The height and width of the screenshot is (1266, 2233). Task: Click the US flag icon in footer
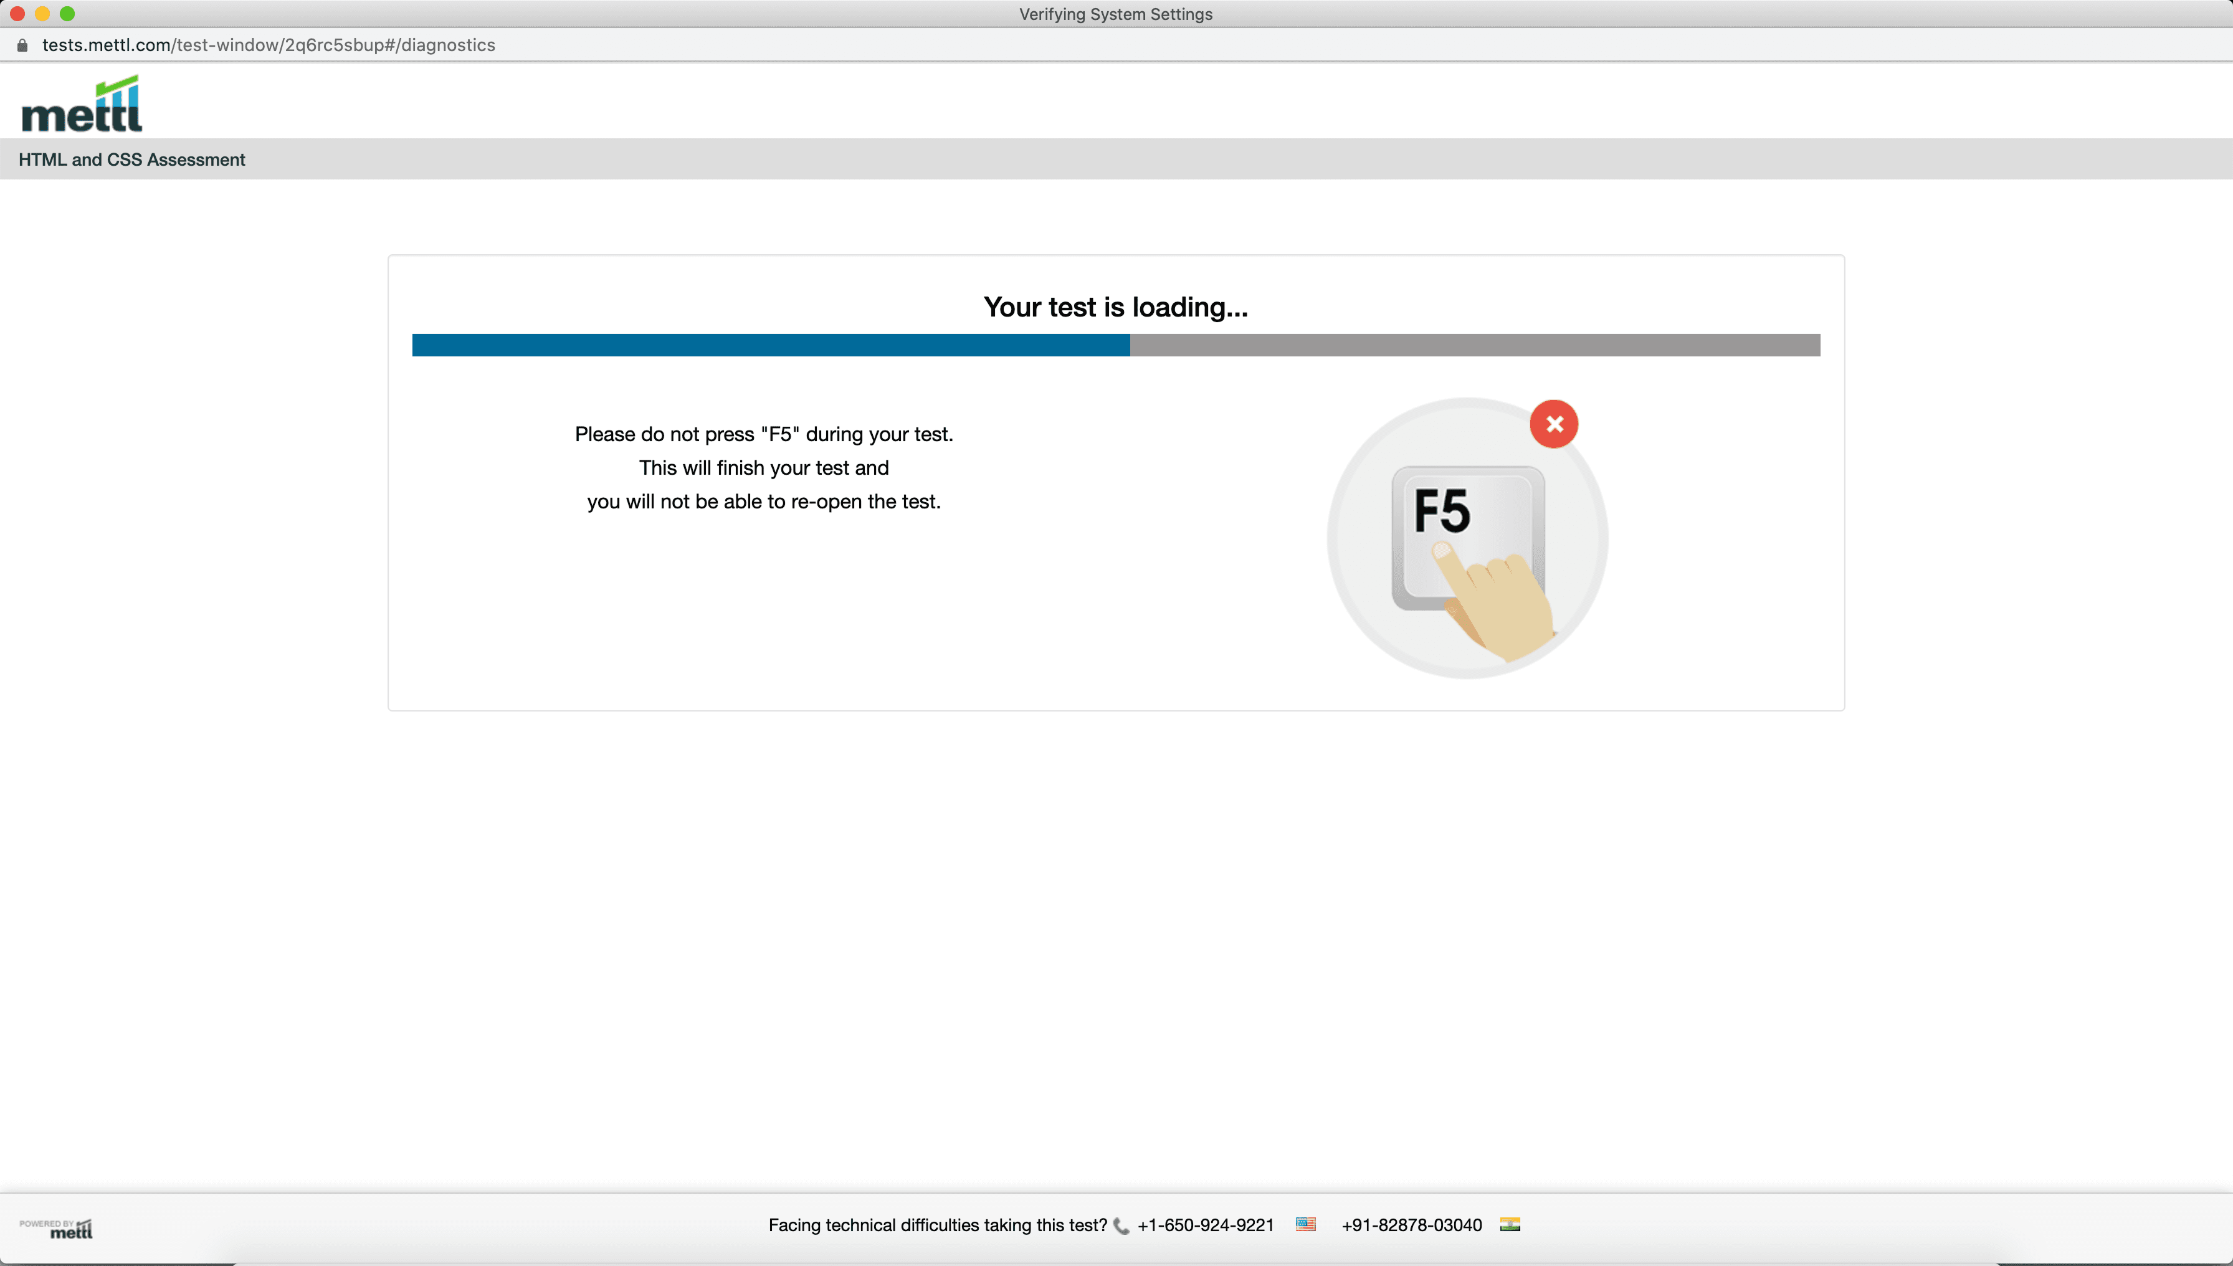pyautogui.click(x=1305, y=1224)
